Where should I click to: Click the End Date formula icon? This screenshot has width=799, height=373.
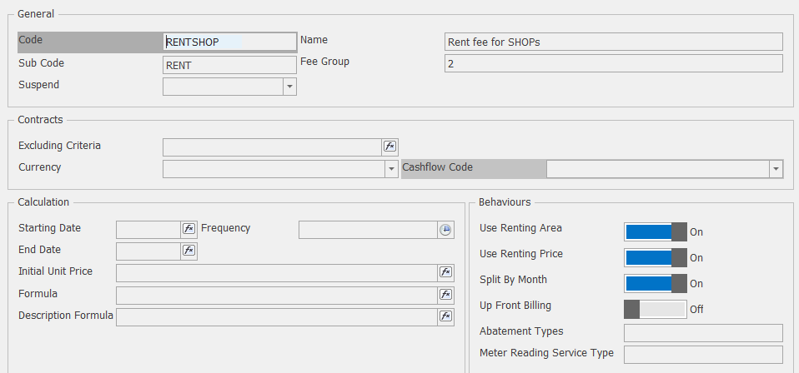188,251
